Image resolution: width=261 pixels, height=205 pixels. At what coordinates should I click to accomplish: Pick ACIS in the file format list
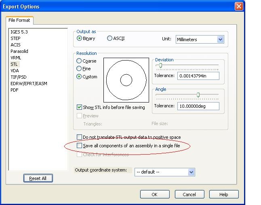tap(15, 45)
